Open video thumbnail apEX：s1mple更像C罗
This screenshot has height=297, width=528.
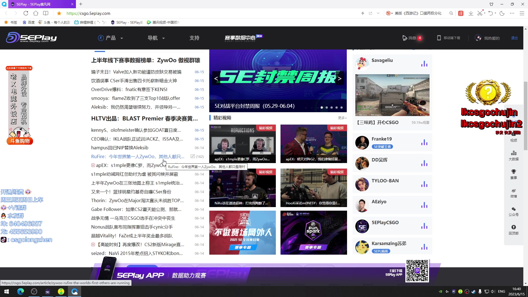point(242,144)
